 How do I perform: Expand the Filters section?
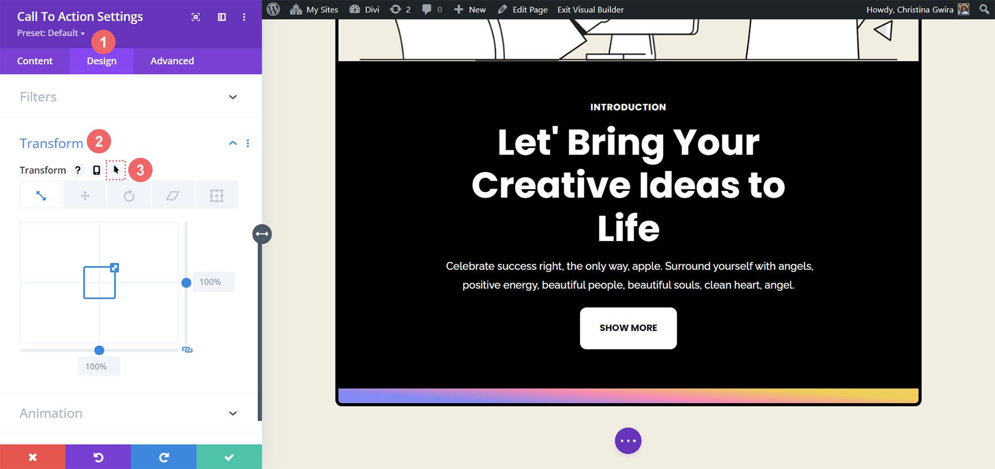pyautogui.click(x=233, y=97)
